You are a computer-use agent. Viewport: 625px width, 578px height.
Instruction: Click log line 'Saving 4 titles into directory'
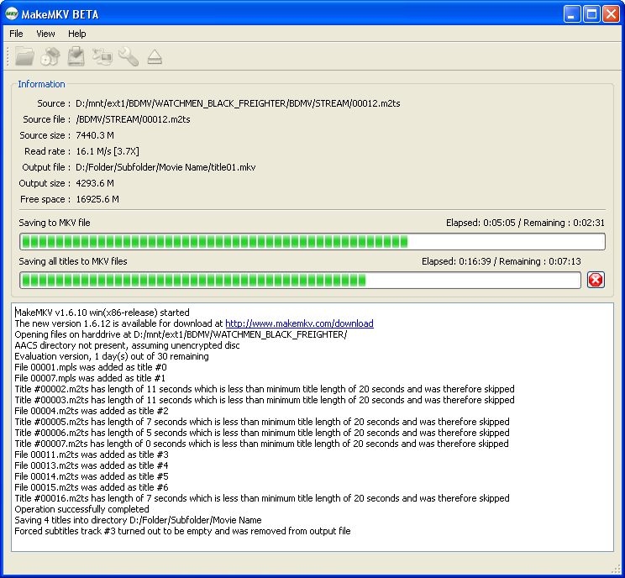coord(139,520)
